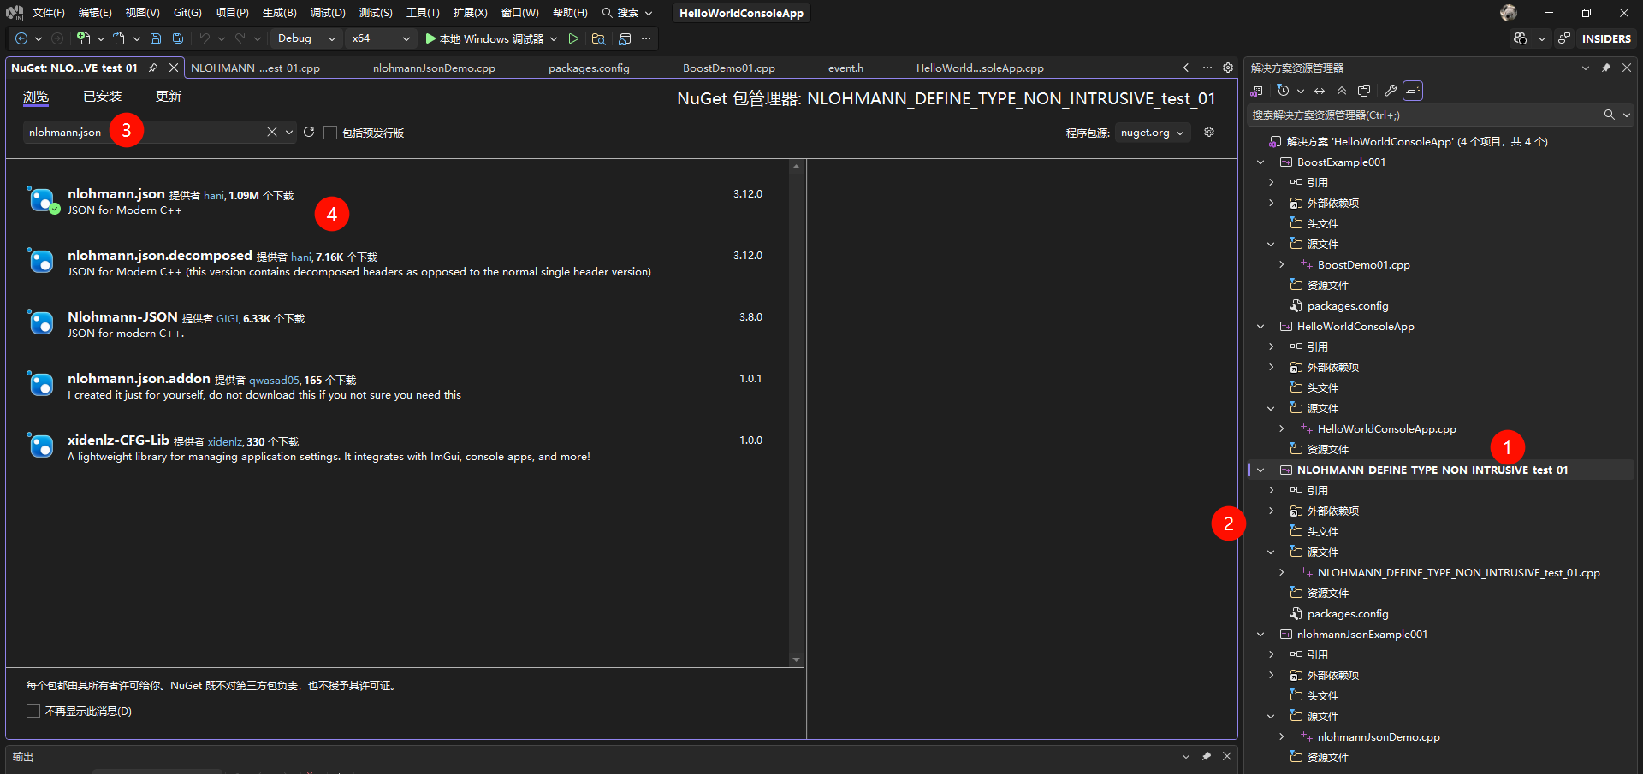The height and width of the screenshot is (774, 1643).
Task: Click the Save All icon in the toolbar
Action: pyautogui.click(x=178, y=38)
